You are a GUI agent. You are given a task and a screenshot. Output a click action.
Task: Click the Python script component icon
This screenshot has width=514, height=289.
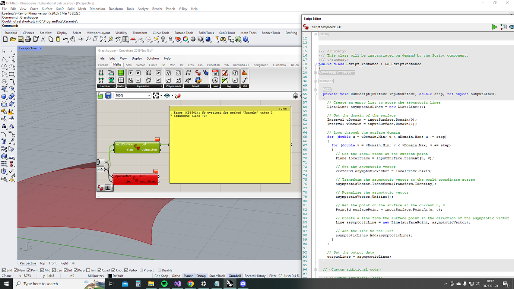coord(198,80)
